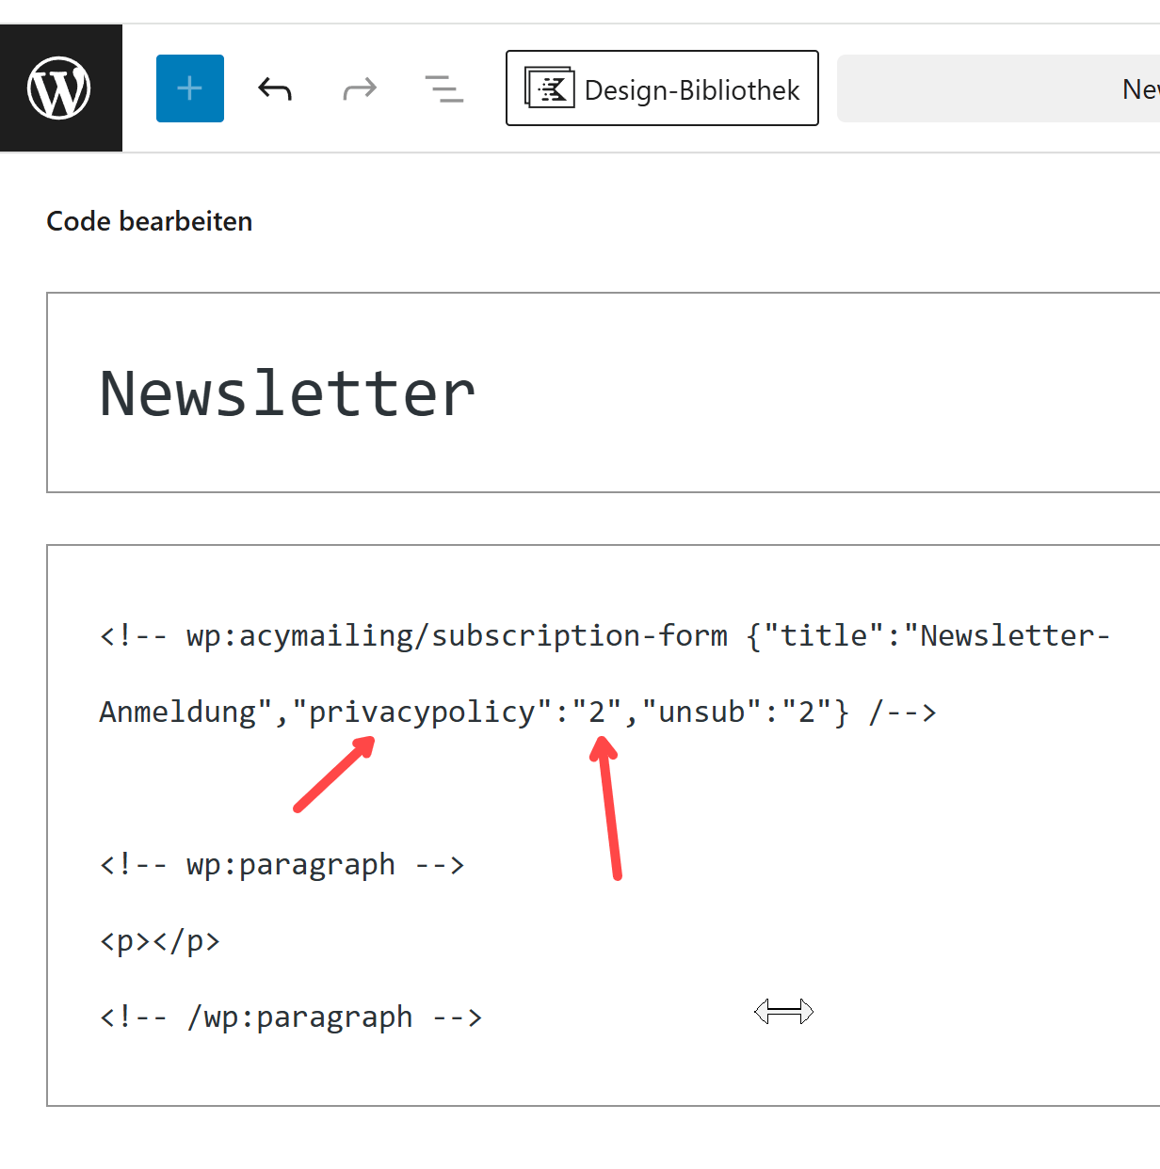This screenshot has width=1160, height=1169.
Task: Click the "unsub" key in the code
Action: (701, 713)
